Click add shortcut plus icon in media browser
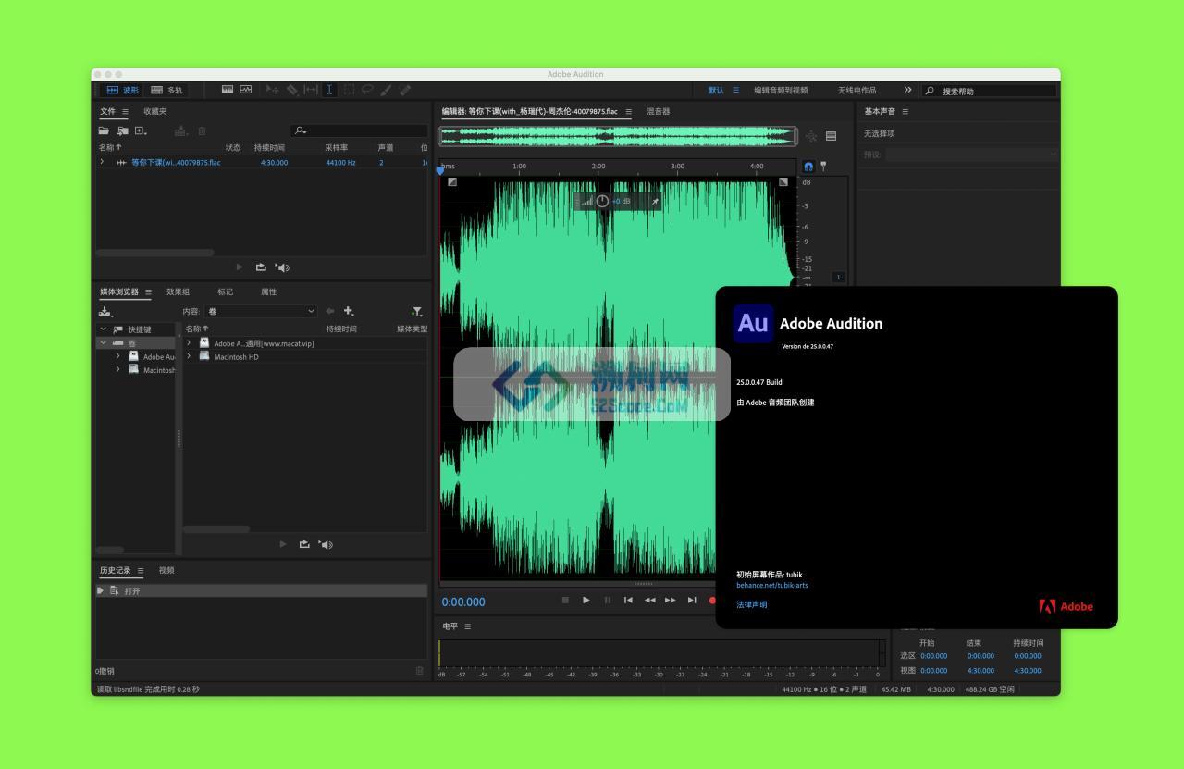The height and width of the screenshot is (769, 1184). (x=349, y=311)
